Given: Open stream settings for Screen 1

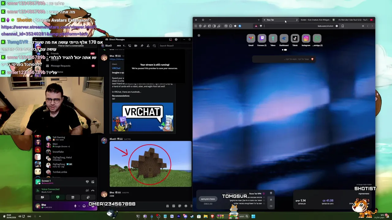Looking at the screenshot, I should point(93,182).
